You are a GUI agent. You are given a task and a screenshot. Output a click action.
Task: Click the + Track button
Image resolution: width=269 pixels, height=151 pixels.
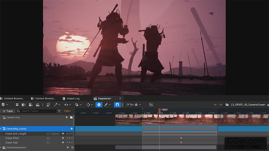click(x=8, y=111)
